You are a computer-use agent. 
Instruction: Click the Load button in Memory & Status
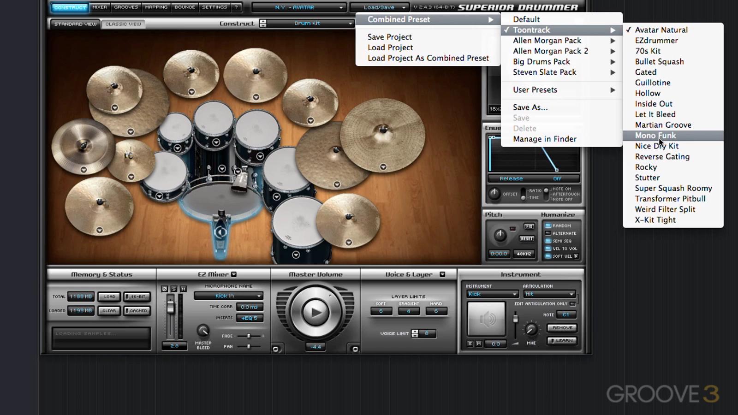point(110,296)
